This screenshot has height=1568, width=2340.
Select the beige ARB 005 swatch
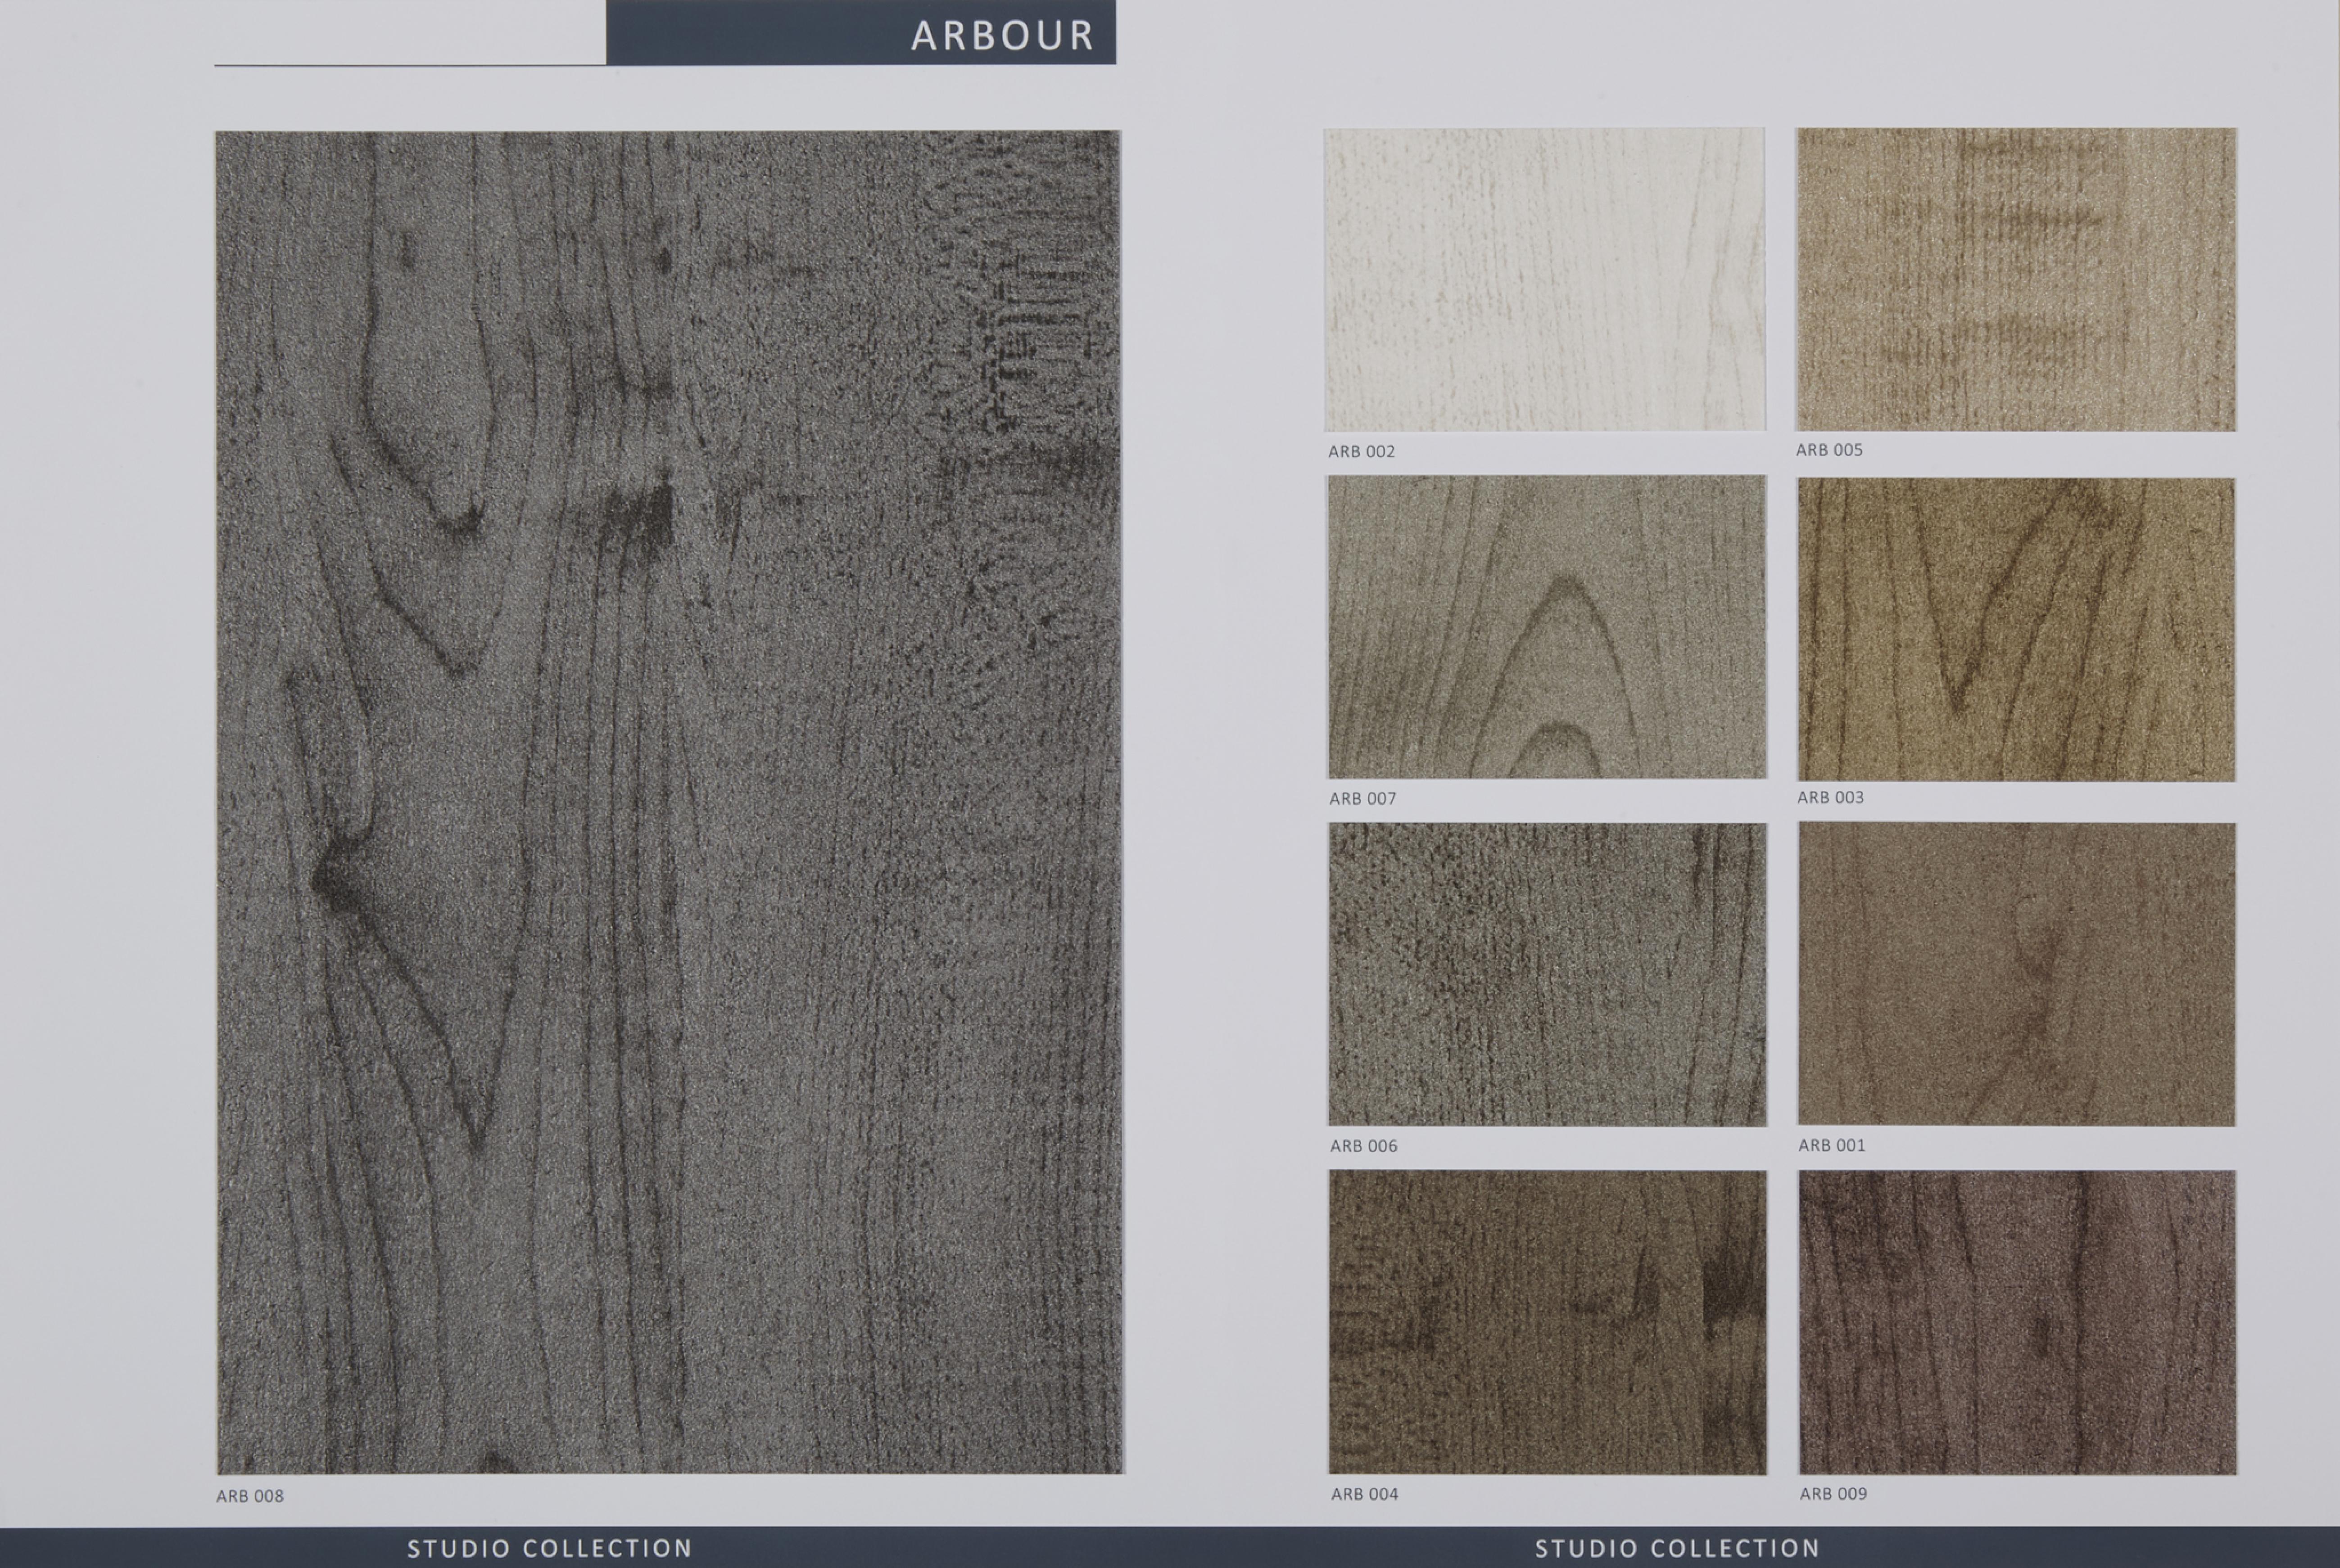tap(2015, 279)
